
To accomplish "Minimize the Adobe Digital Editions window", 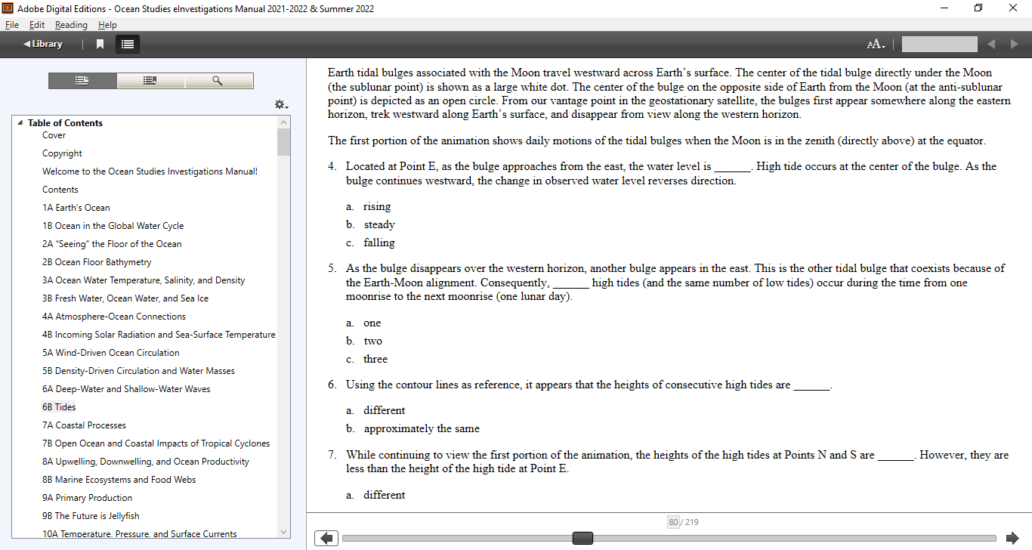I will (x=944, y=8).
